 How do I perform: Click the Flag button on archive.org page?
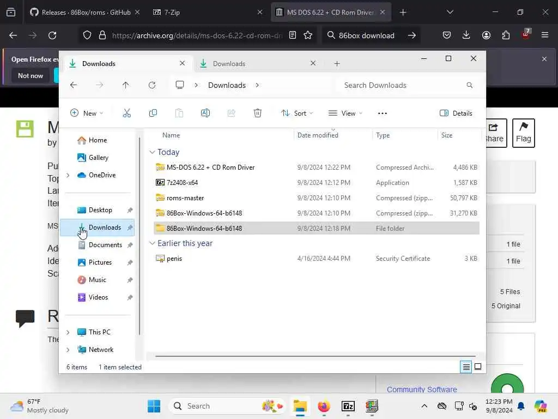point(524,133)
